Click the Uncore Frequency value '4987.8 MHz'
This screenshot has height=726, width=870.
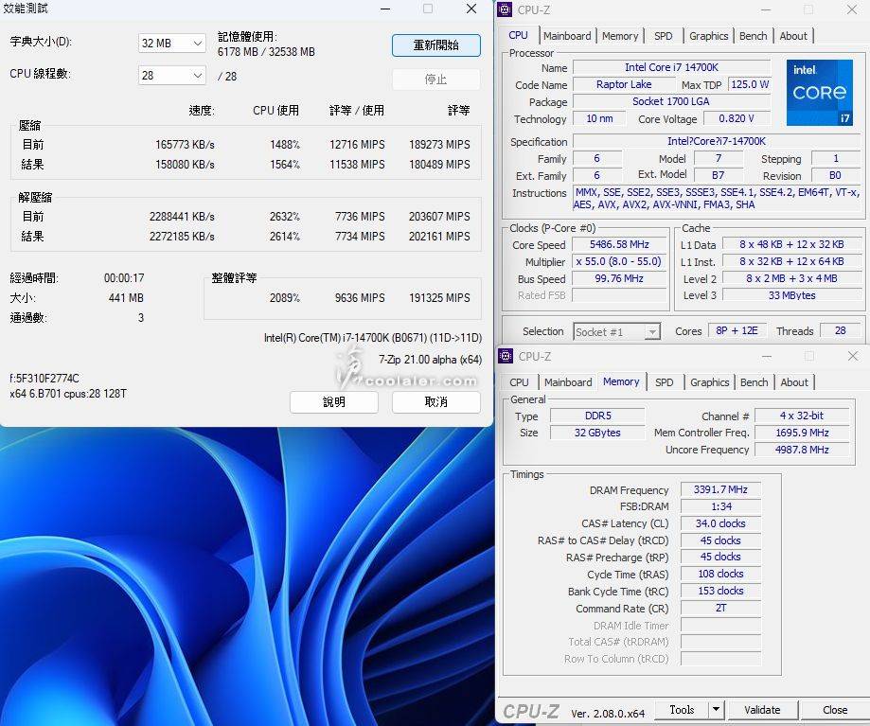click(x=802, y=450)
